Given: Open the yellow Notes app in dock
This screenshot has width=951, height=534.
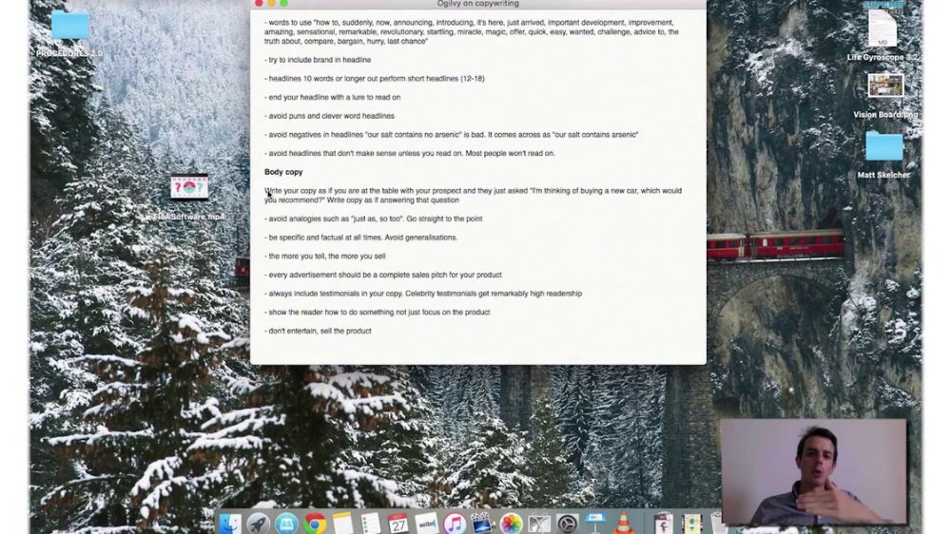Looking at the screenshot, I should coord(342,524).
